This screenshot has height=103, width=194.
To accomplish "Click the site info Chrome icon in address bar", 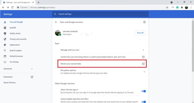I will tap(18, 7).
